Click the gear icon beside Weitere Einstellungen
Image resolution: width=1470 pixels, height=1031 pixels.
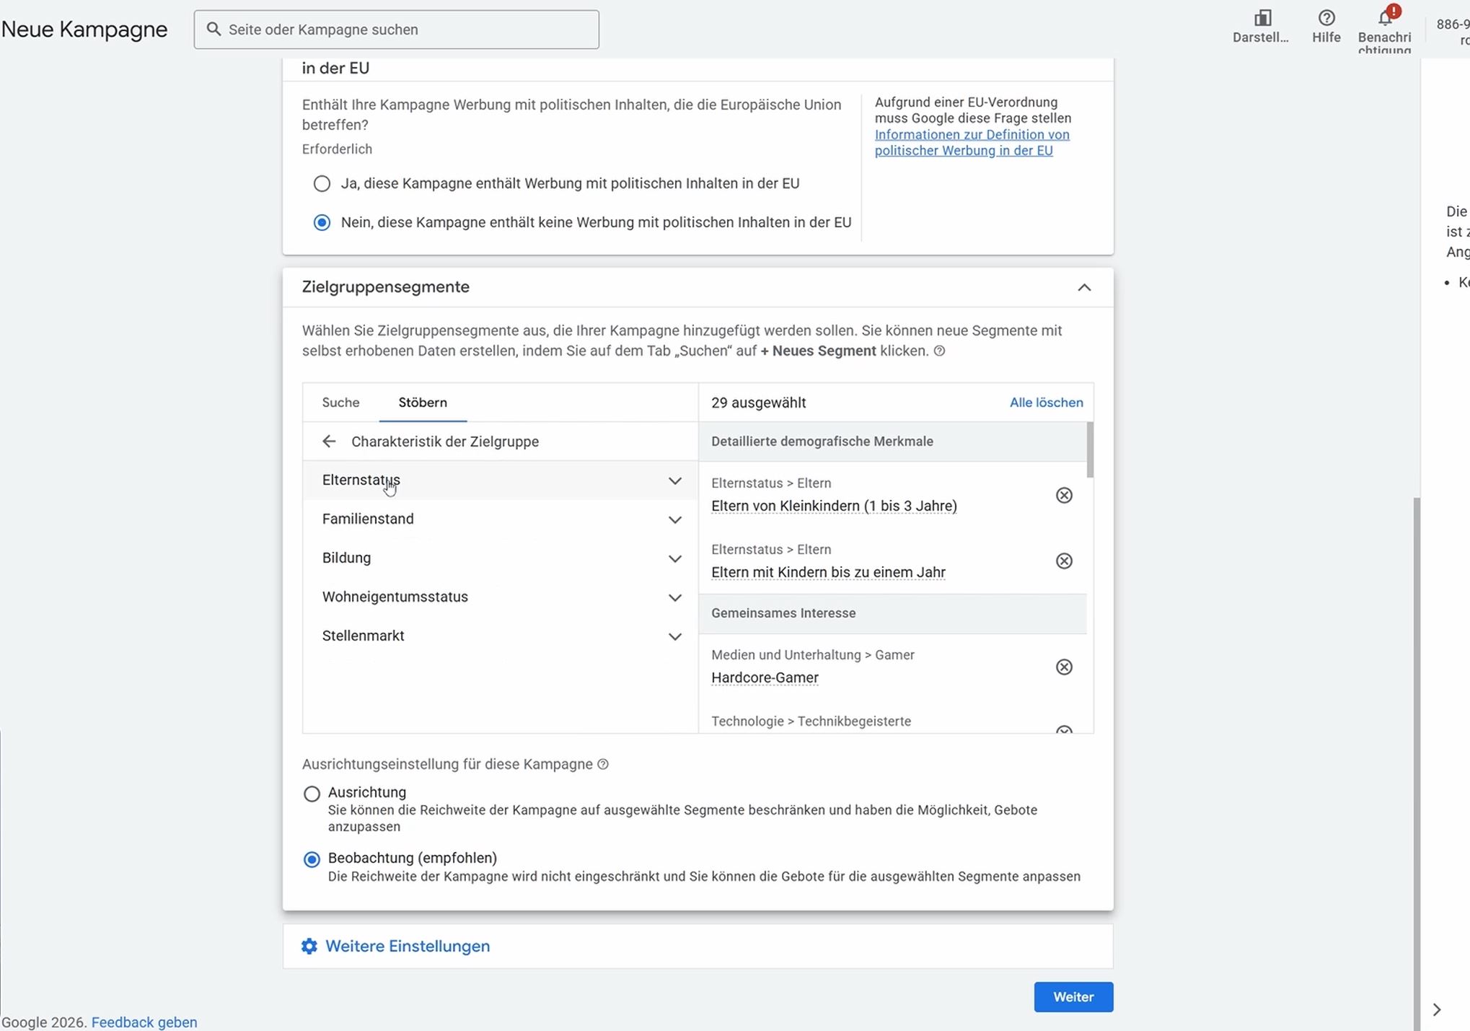click(x=309, y=946)
